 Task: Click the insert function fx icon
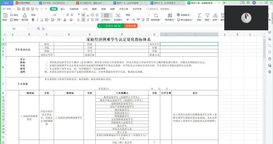coord(43,29)
